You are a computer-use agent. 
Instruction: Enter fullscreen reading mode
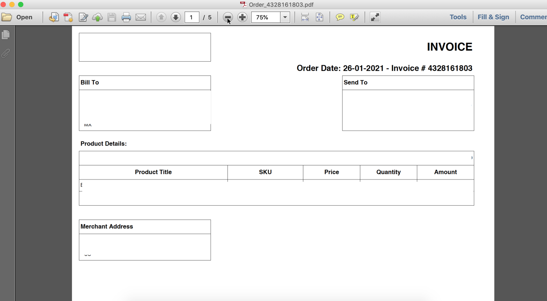tap(374, 17)
